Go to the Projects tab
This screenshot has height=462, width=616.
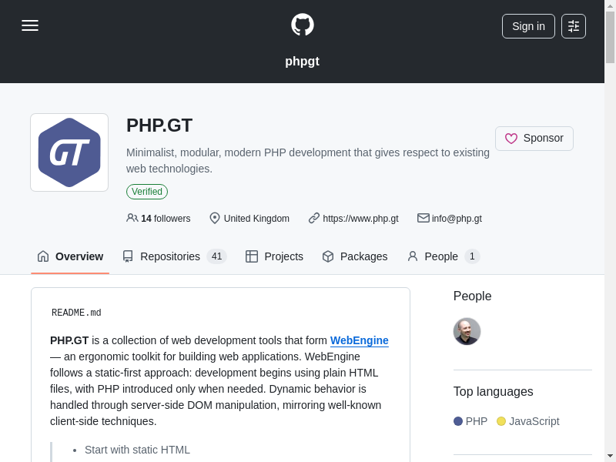point(275,256)
